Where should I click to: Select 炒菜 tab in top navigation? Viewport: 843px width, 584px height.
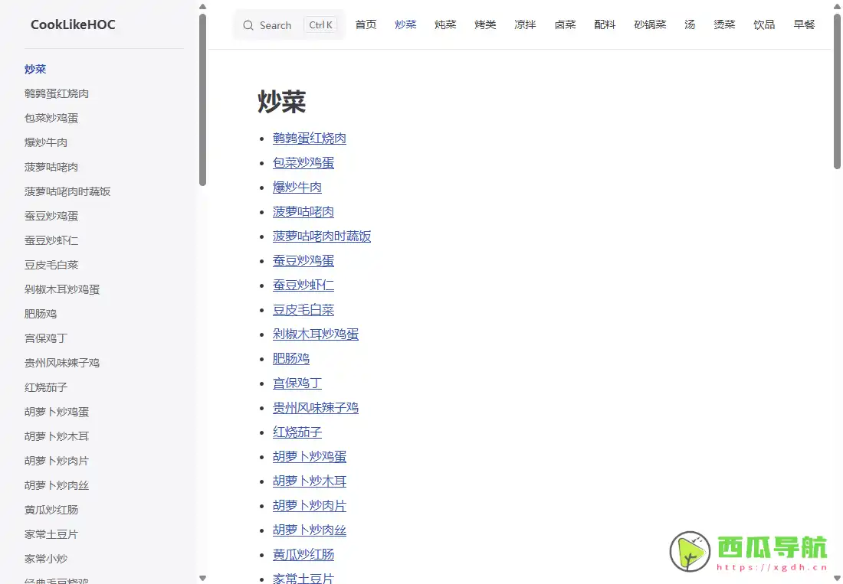click(x=405, y=24)
